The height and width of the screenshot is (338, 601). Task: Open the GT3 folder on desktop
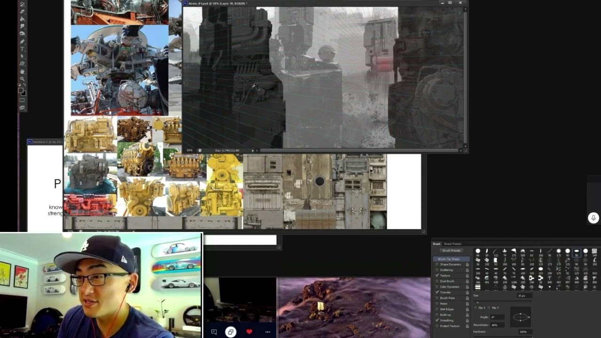pos(321,308)
